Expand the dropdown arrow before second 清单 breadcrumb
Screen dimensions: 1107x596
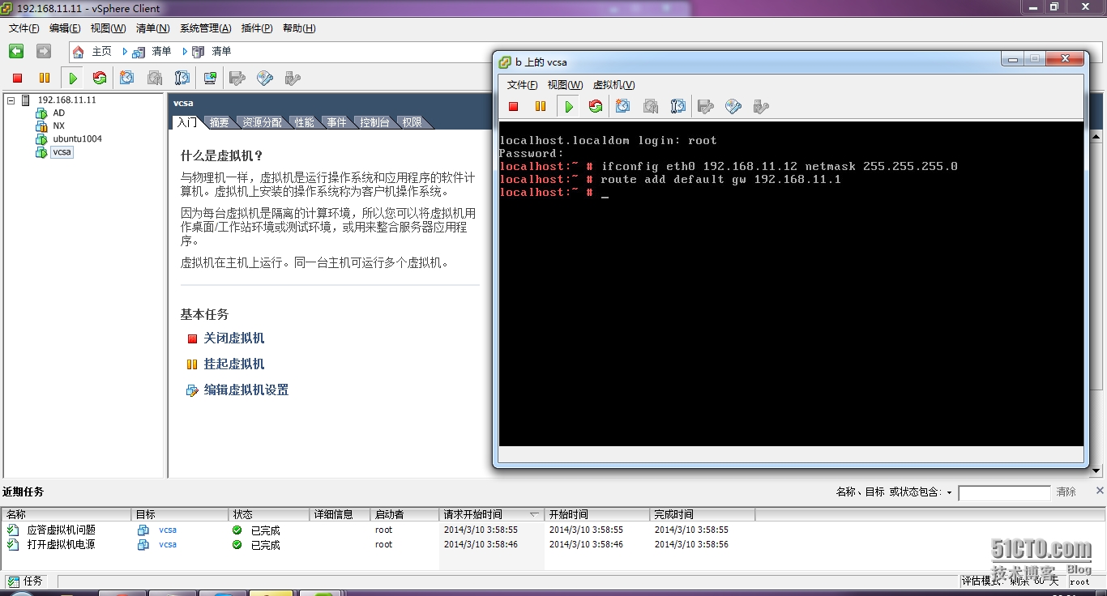[x=185, y=52]
